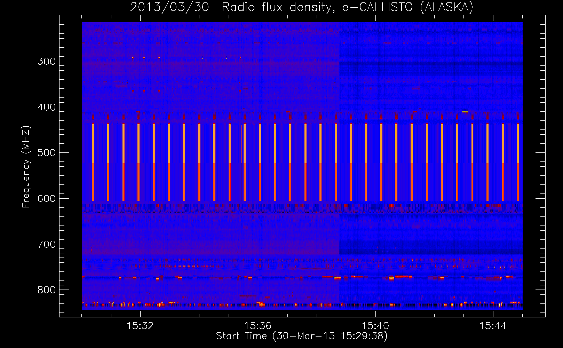Click the plot title "2013/03/30 Radio flux density, e-CALLISTO (ALASKA)"
The image size is (563, 348).
[302, 7]
